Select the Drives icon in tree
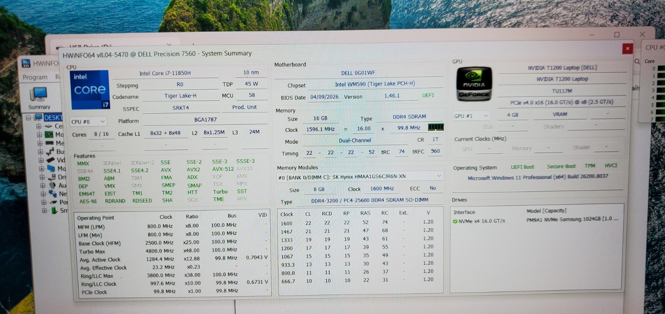The height and width of the screenshot is (314, 665). (52, 177)
